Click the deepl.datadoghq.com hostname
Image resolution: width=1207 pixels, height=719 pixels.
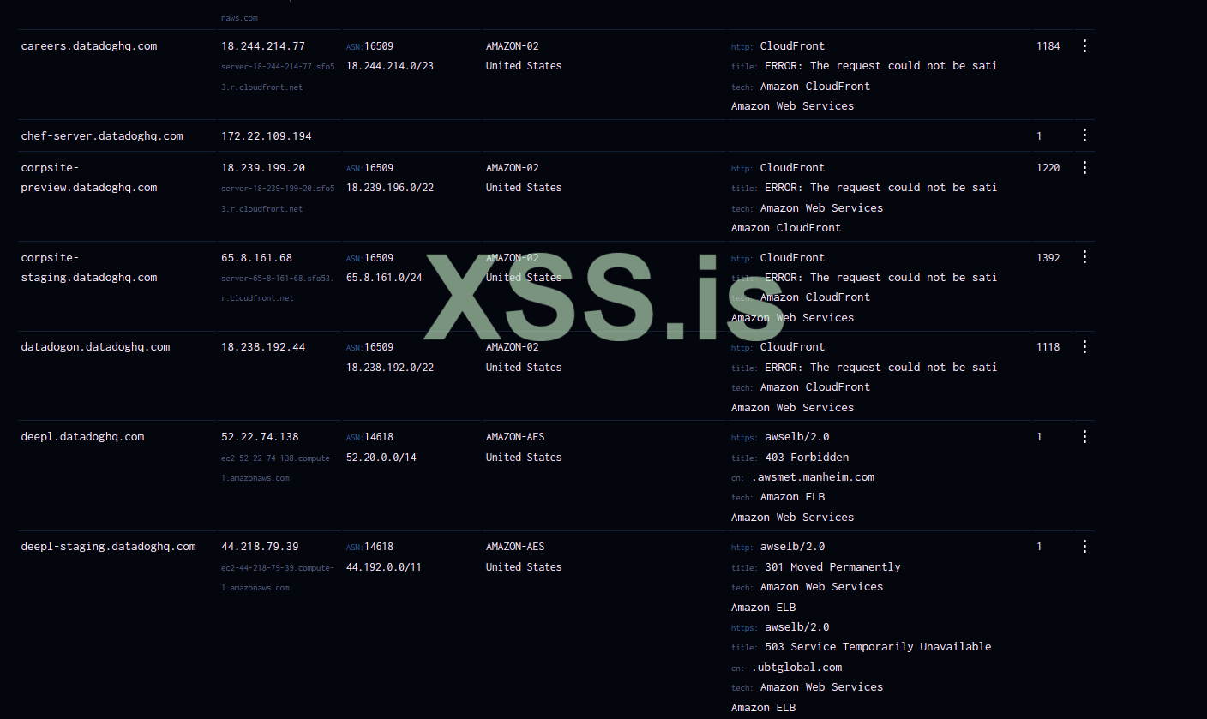tap(83, 437)
